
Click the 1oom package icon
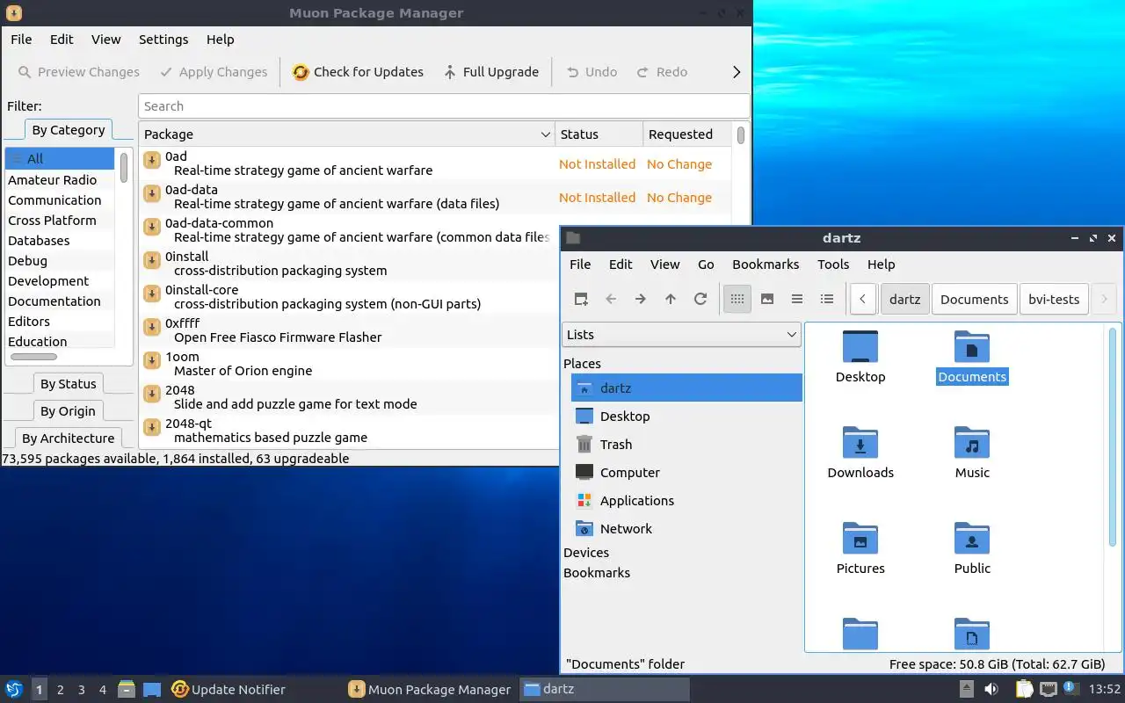tap(151, 359)
